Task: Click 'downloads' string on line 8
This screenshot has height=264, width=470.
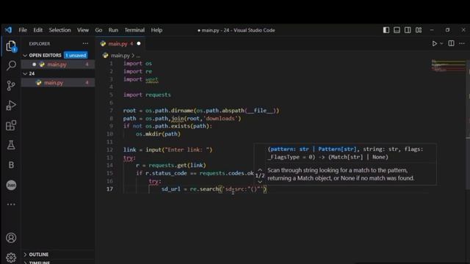Action: pos(220,119)
